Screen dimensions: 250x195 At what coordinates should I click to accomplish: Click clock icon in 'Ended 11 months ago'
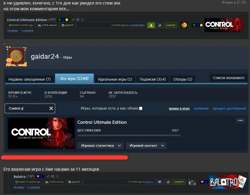pyautogui.click(x=17, y=182)
